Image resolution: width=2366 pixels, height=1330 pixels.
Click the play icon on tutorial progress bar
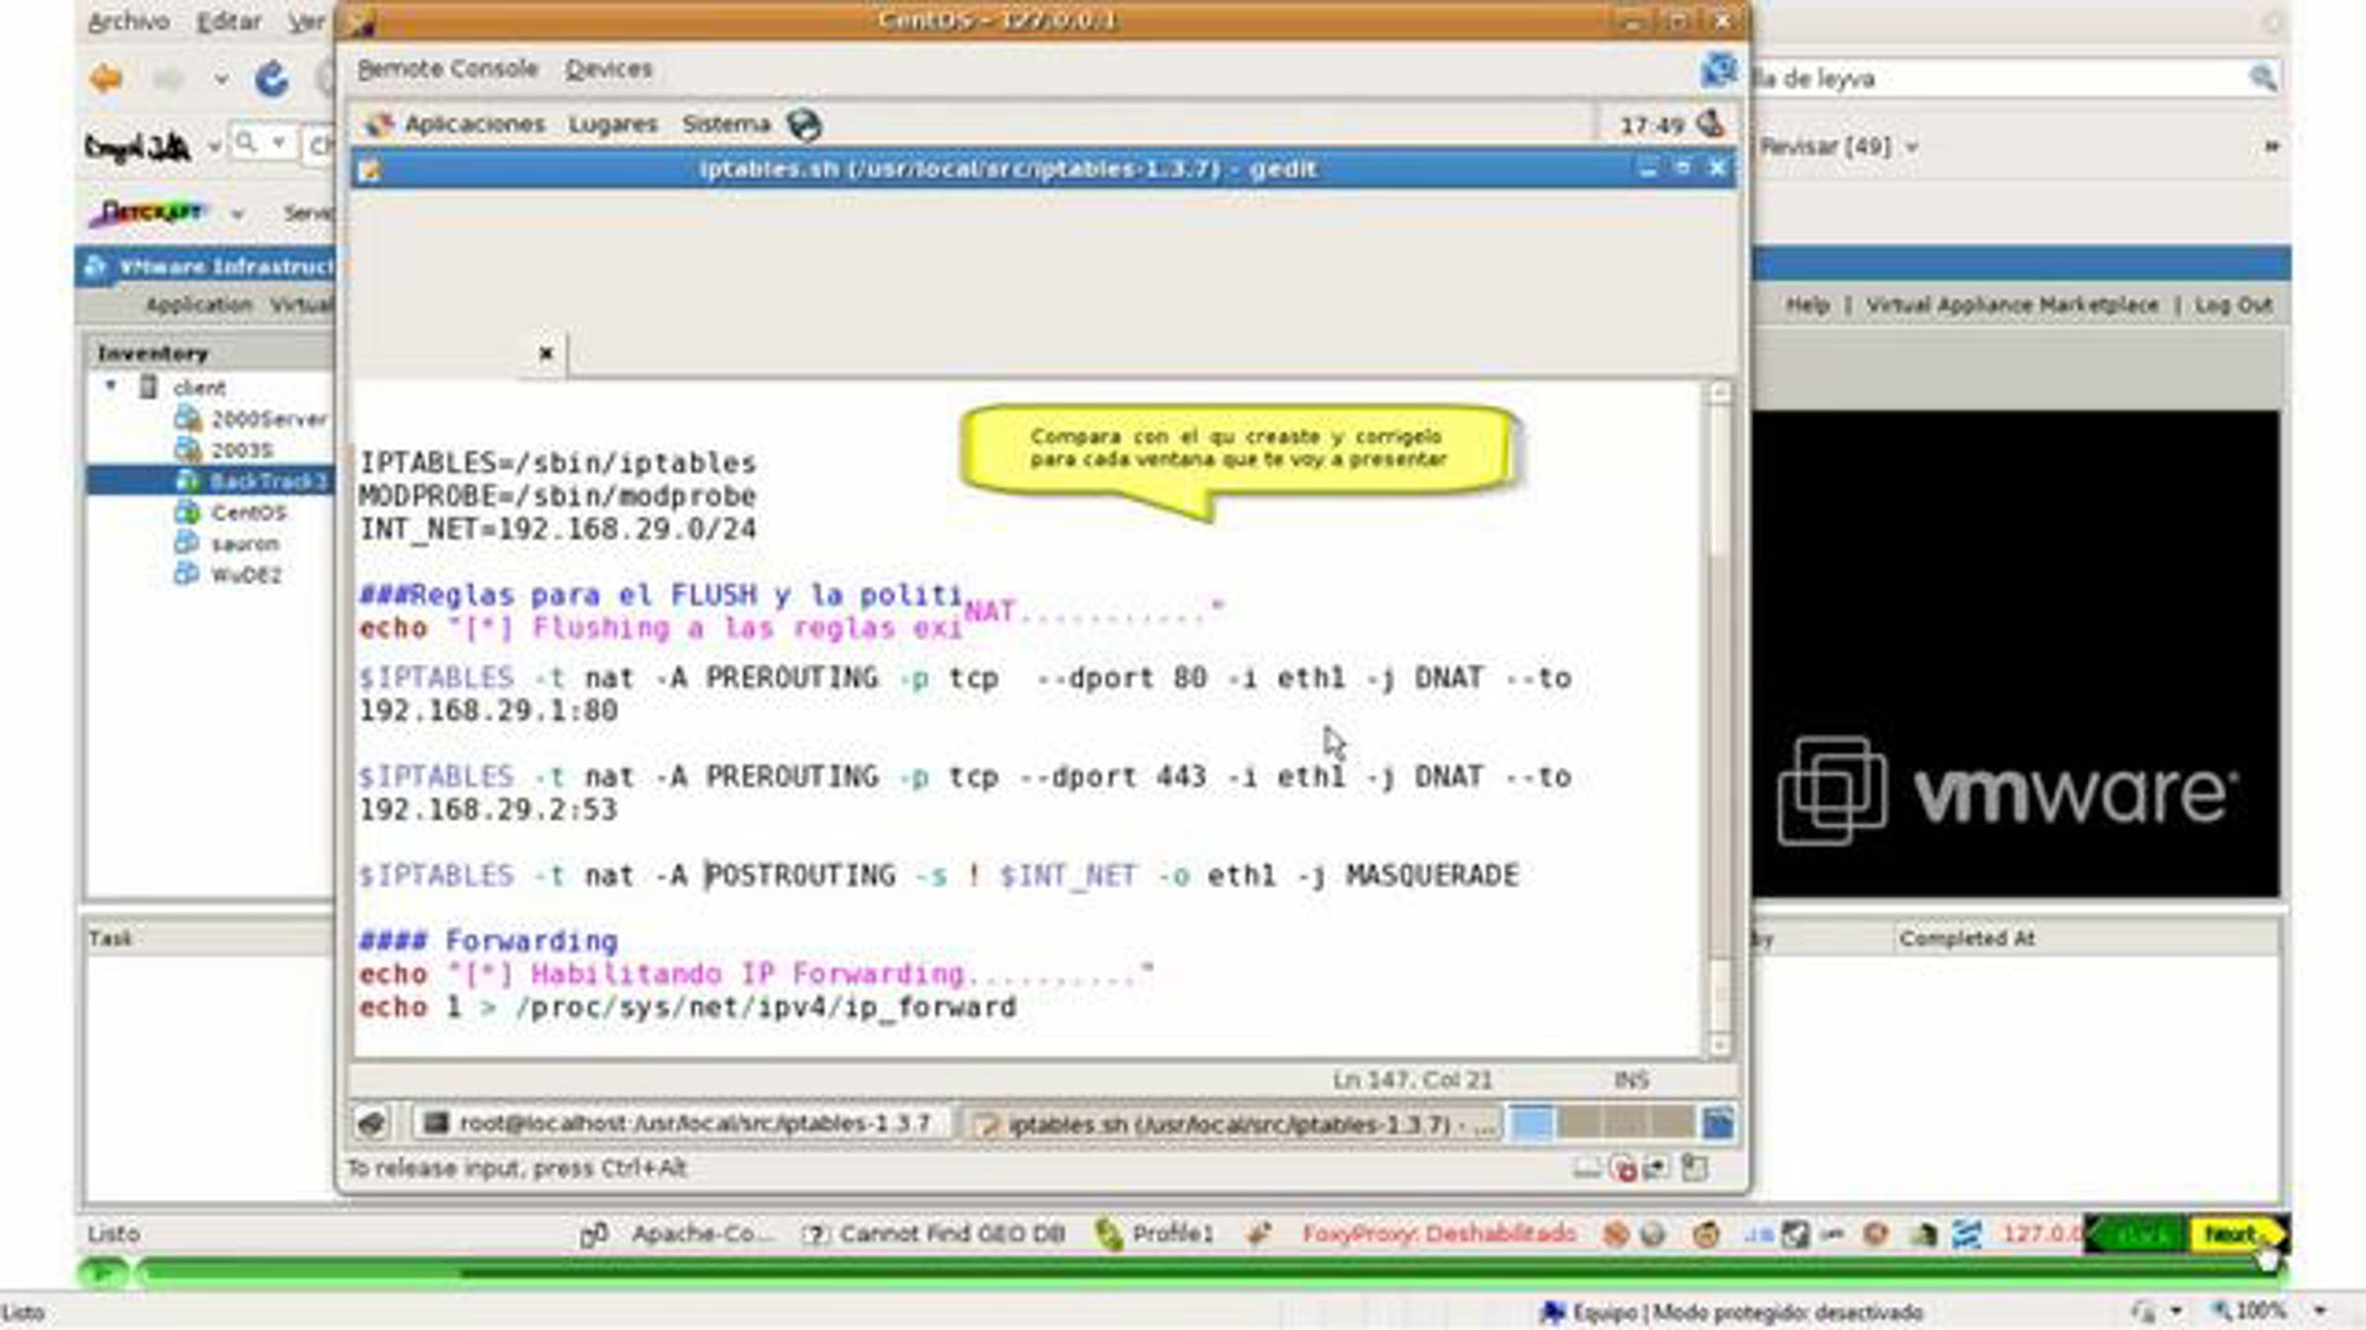tap(103, 1272)
